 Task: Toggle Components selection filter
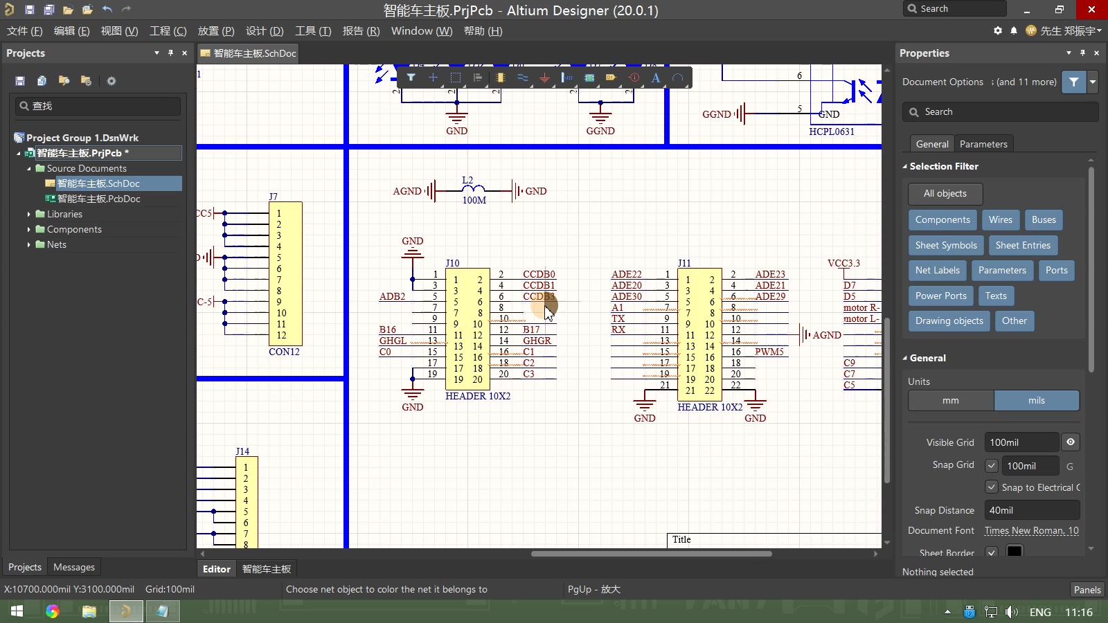pyautogui.click(x=942, y=220)
